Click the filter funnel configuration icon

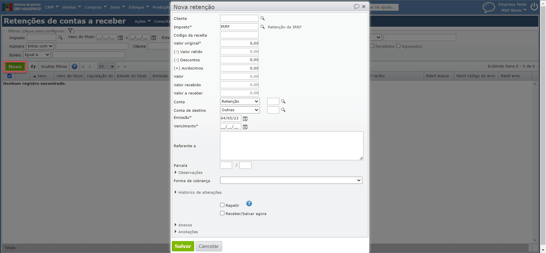click(70, 31)
